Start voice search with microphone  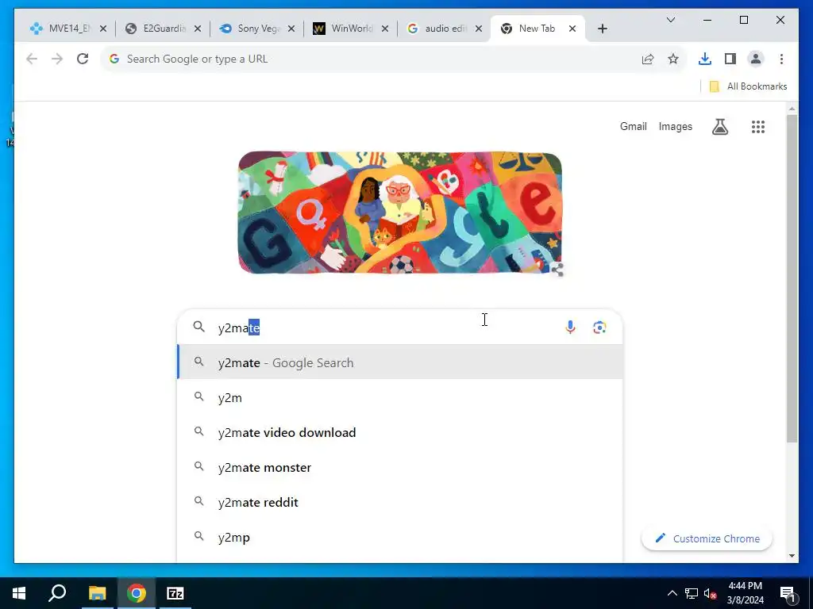(570, 327)
